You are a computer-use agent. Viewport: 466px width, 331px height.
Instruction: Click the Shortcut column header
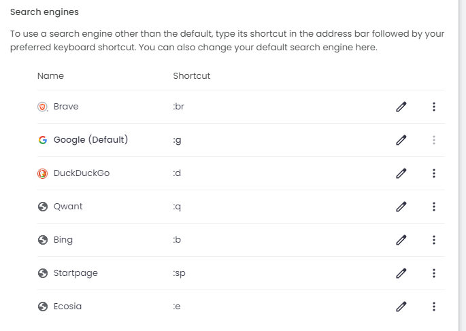tap(192, 76)
